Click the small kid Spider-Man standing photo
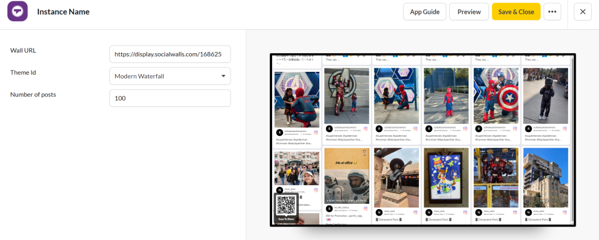The width and height of the screenshot is (599, 240). (446, 95)
